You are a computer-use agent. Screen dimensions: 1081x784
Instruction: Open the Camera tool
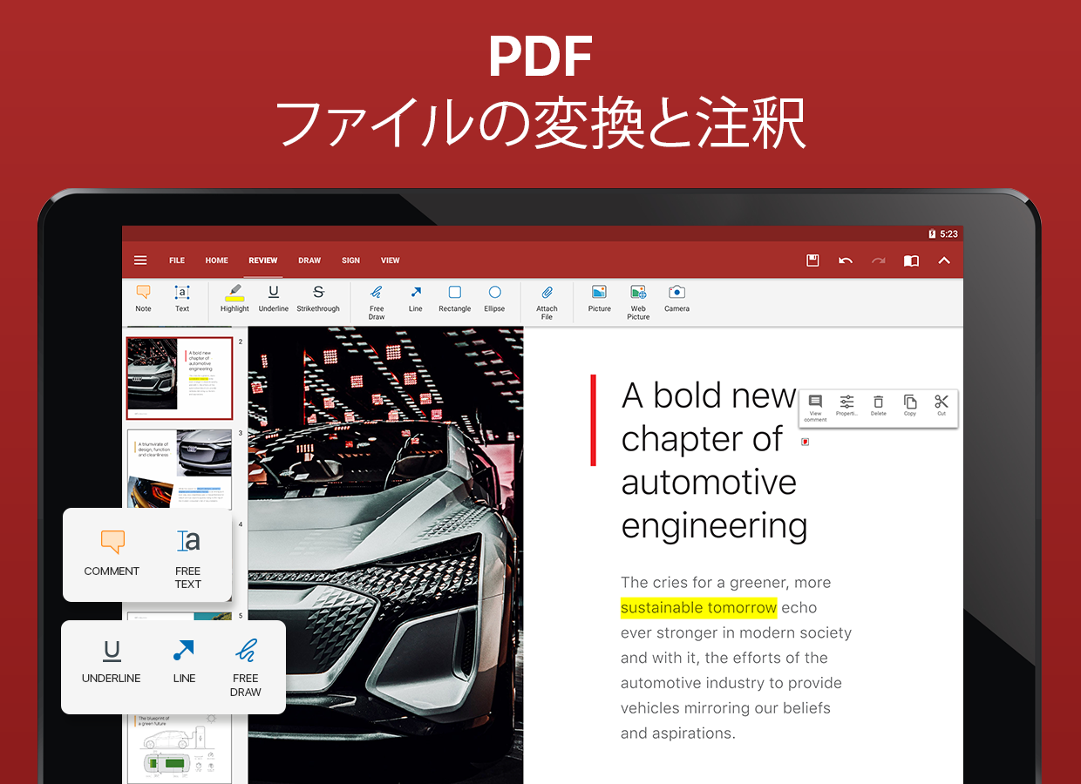pos(676,299)
